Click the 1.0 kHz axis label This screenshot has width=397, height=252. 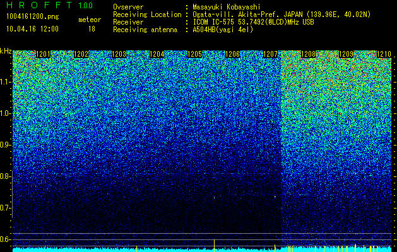pyautogui.click(x=5, y=113)
